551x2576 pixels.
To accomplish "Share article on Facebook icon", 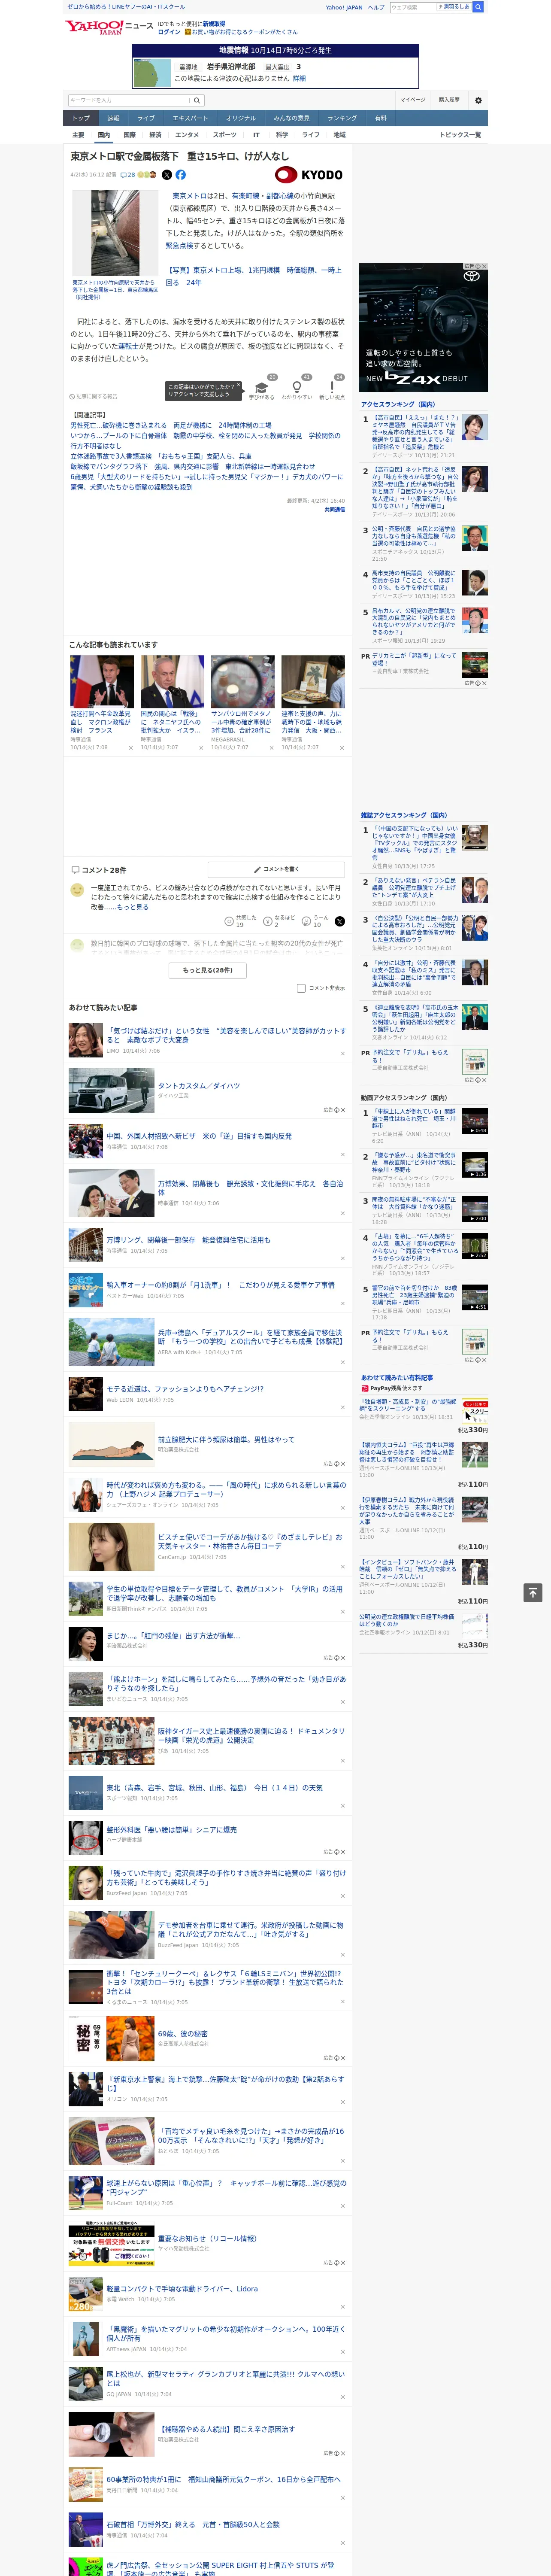I will 181,175.
